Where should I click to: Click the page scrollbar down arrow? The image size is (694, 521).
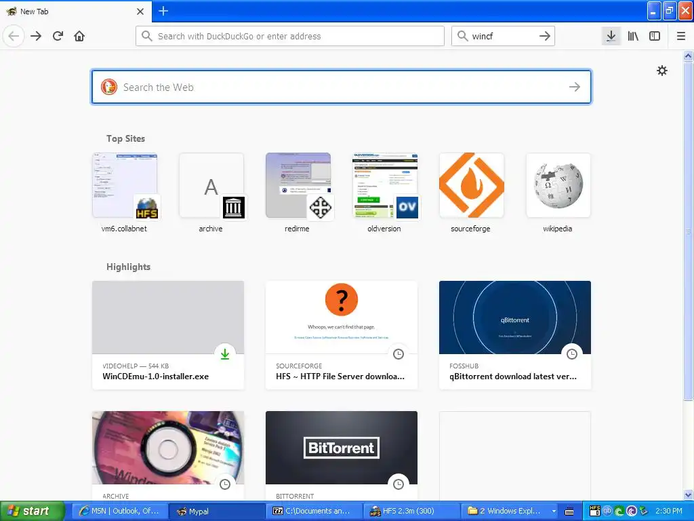click(x=689, y=495)
